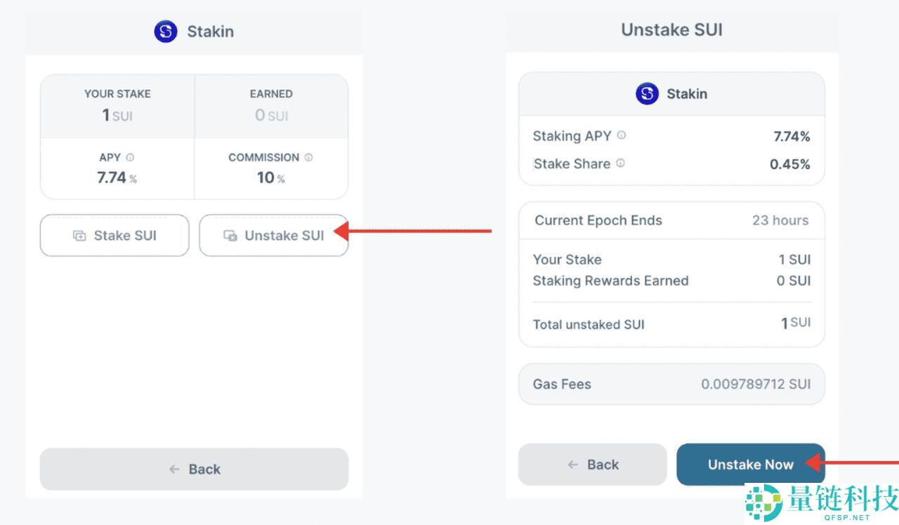Click Back button beside Unstake Now
The width and height of the screenshot is (899, 525).
point(592,465)
